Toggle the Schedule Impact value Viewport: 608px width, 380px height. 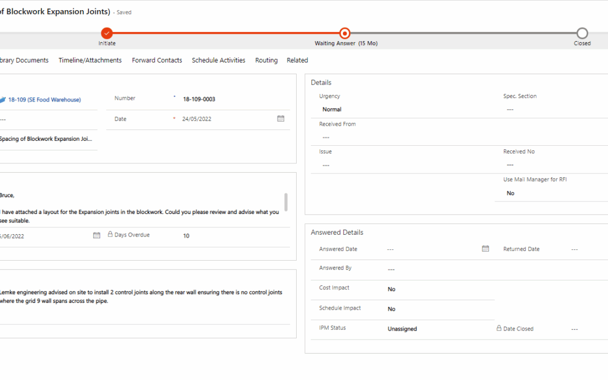(x=391, y=308)
